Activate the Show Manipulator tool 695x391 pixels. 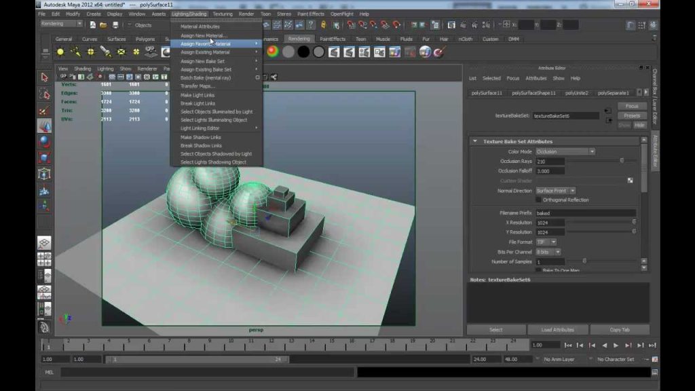pyautogui.click(x=44, y=206)
